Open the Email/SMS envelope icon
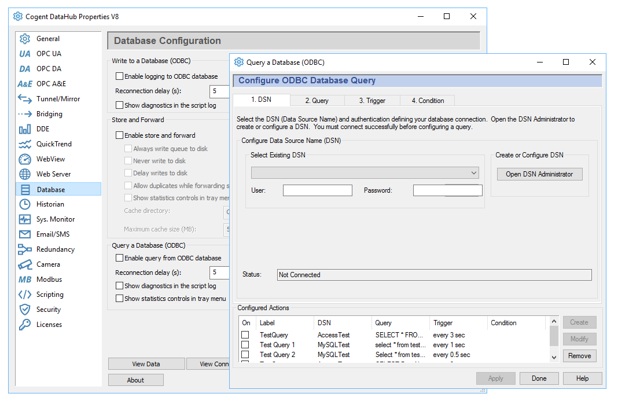Viewport: 618px width, 401px height. pos(25,234)
